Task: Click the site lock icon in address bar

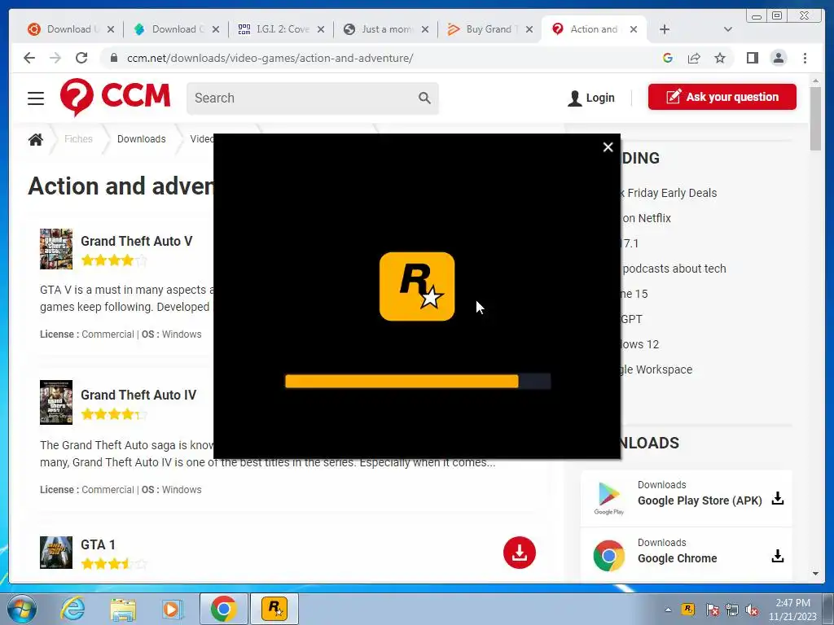Action: pos(113,58)
